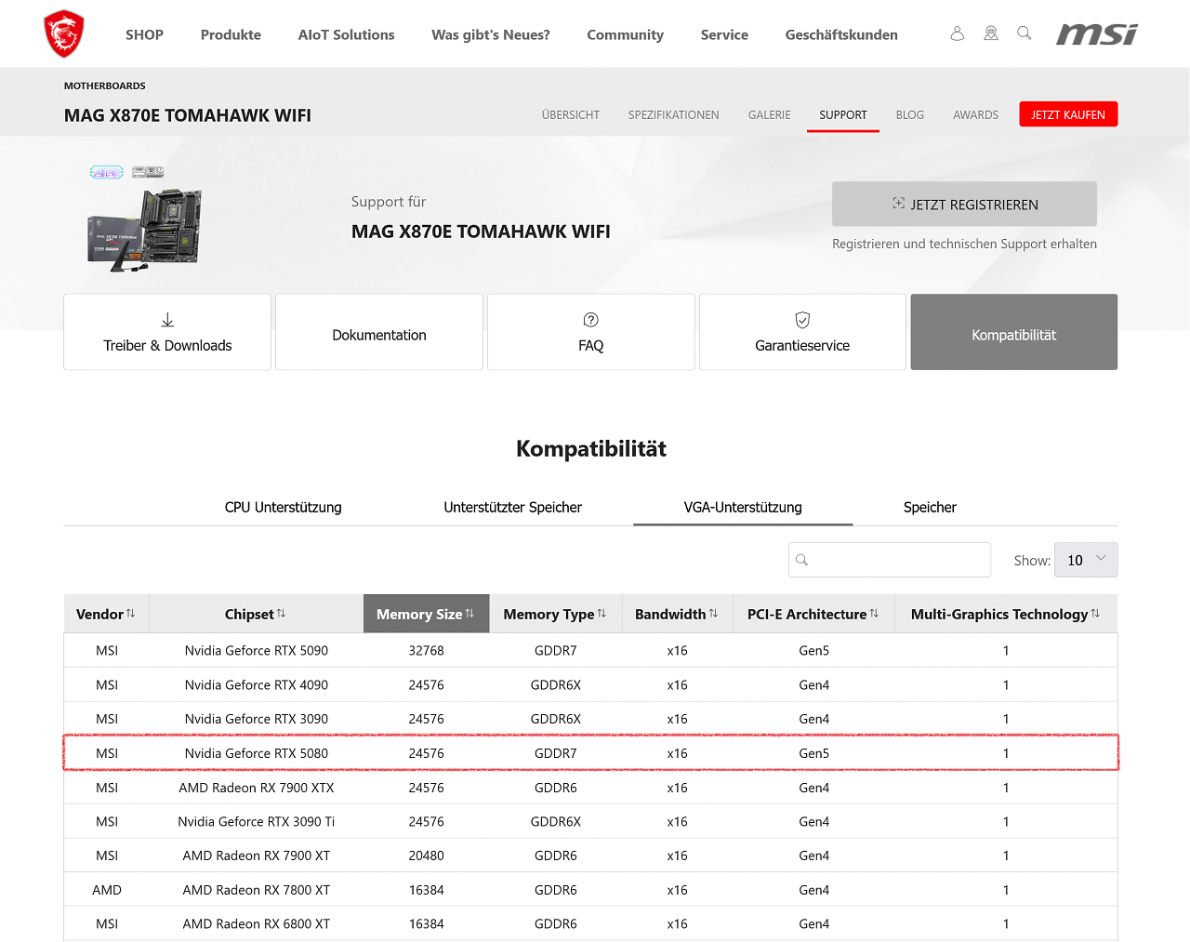Open the Was gibt's Neues? menu
Screen dimensions: 1190x942
pyautogui.click(x=491, y=34)
